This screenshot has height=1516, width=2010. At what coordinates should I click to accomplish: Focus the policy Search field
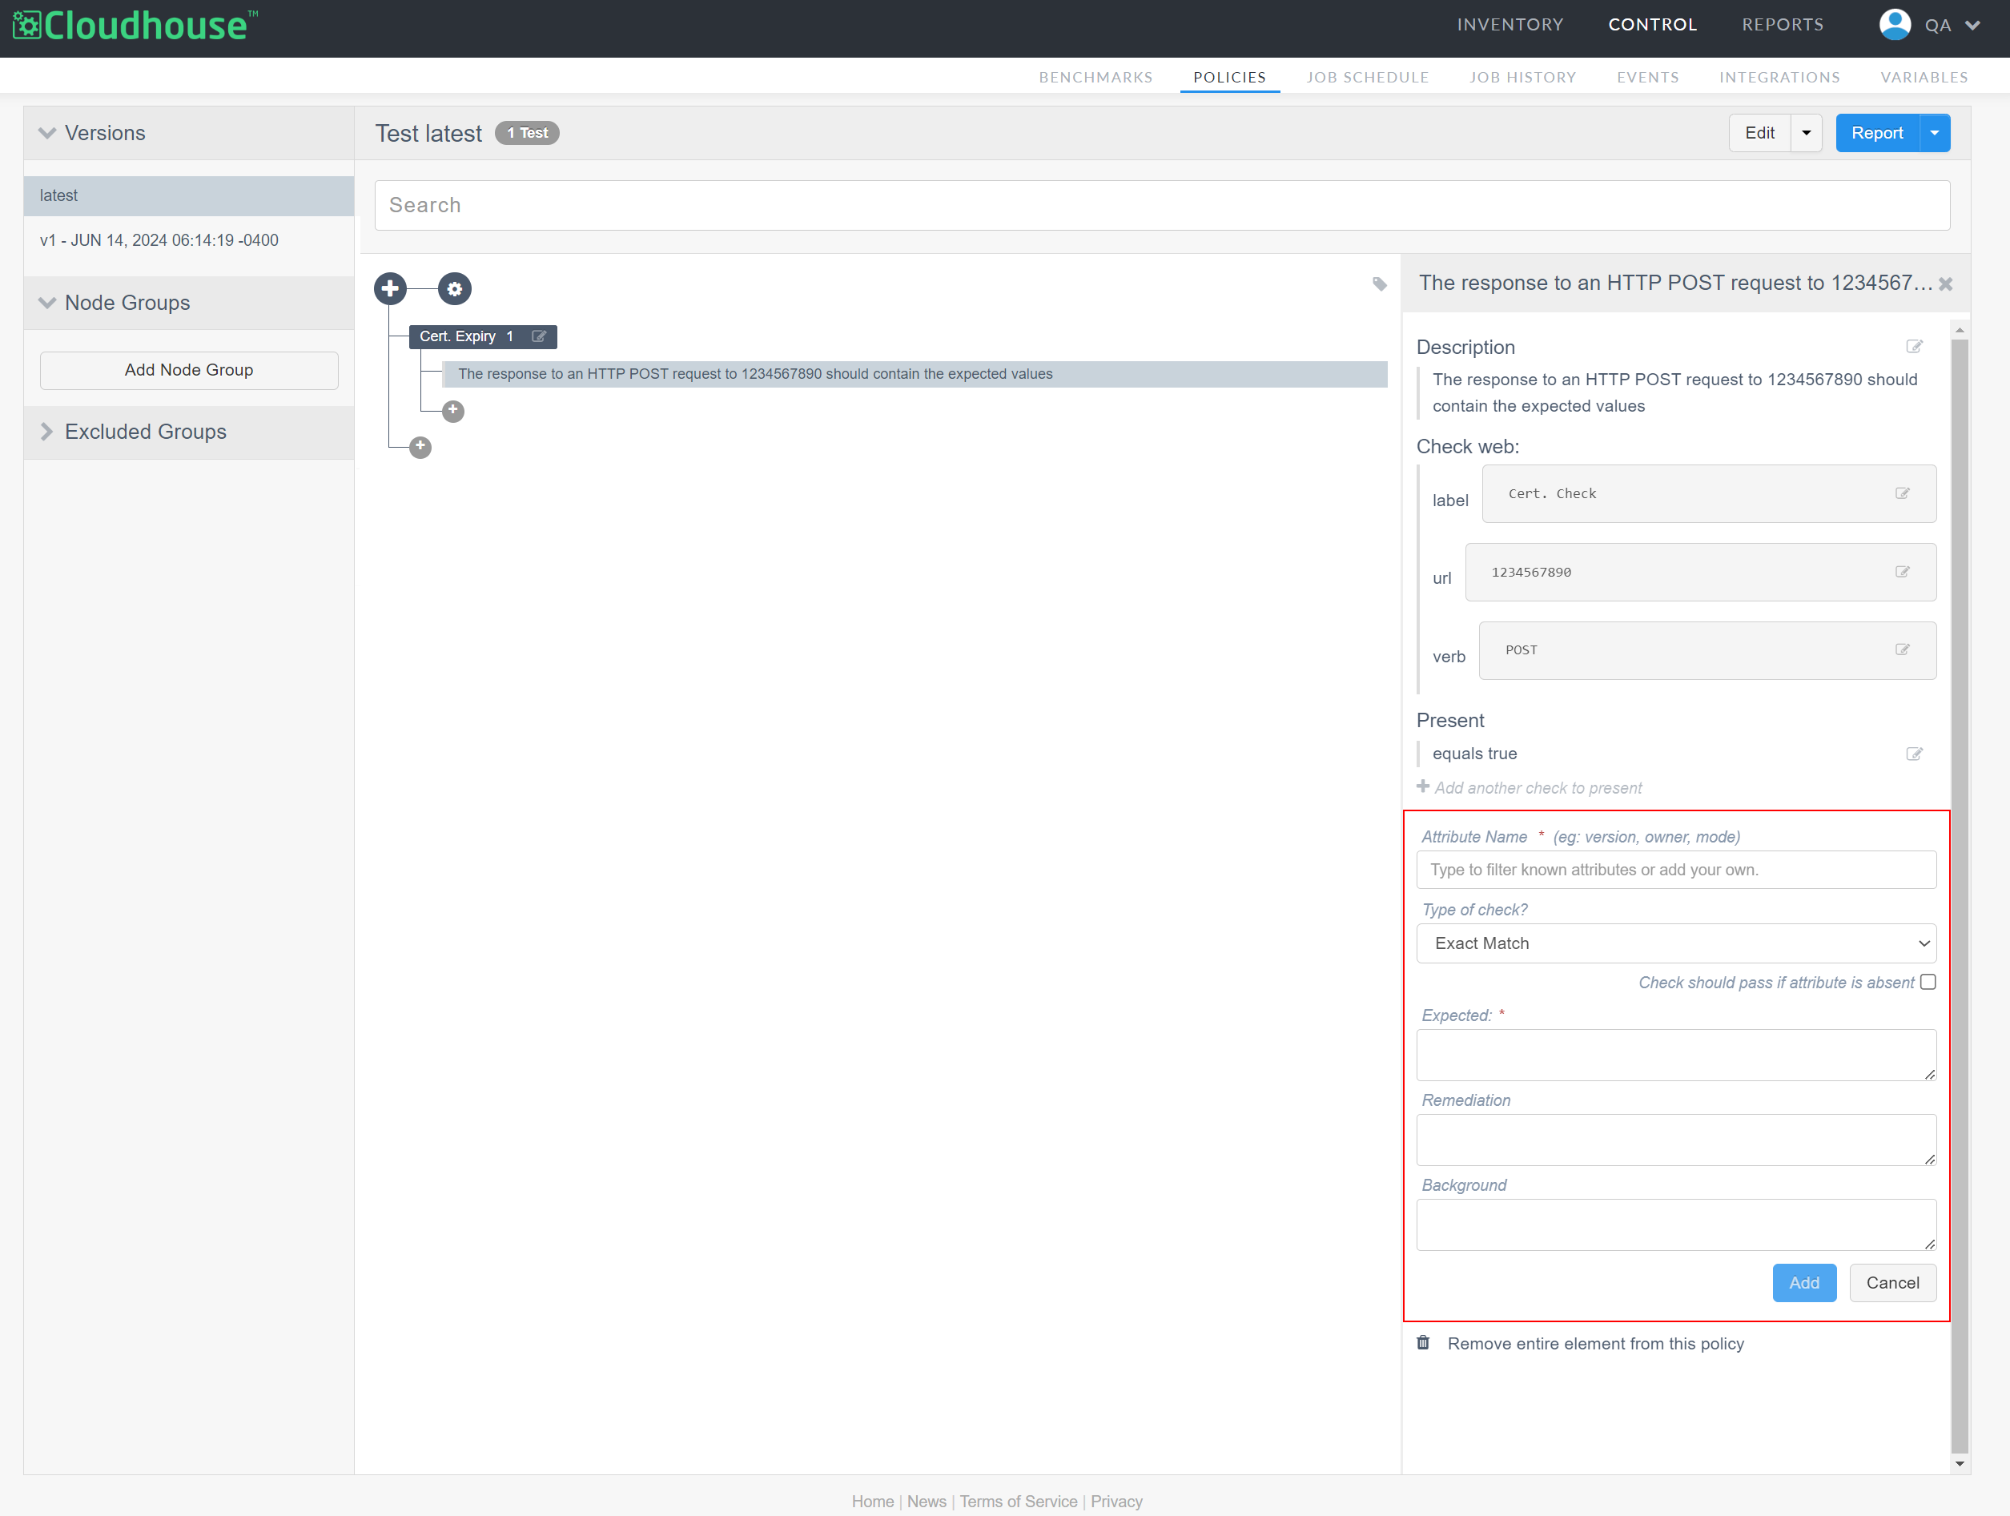coord(1161,205)
